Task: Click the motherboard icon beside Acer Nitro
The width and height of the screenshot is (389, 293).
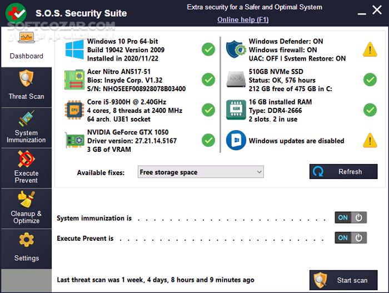Action: (74, 80)
